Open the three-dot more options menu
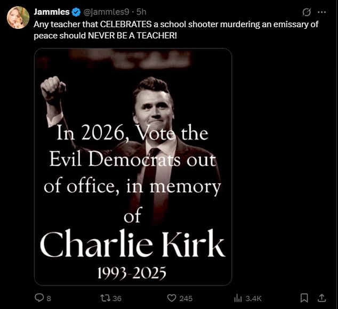This screenshot has height=309, width=338. pos(322,12)
